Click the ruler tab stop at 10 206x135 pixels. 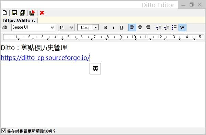coord(136,39)
